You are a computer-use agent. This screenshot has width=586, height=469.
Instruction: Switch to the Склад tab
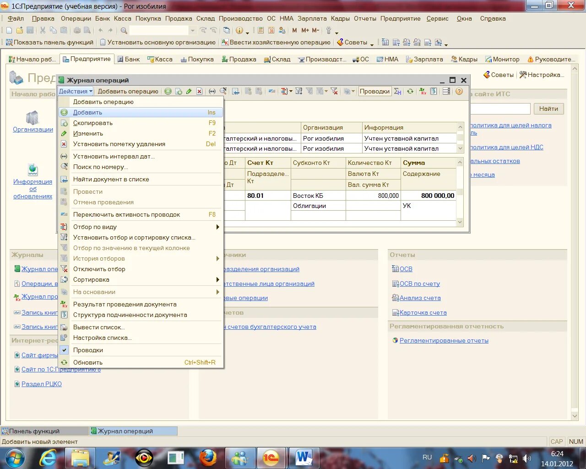pos(277,59)
